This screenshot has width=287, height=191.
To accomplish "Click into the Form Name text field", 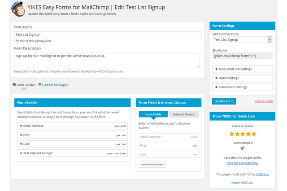I will (107, 35).
